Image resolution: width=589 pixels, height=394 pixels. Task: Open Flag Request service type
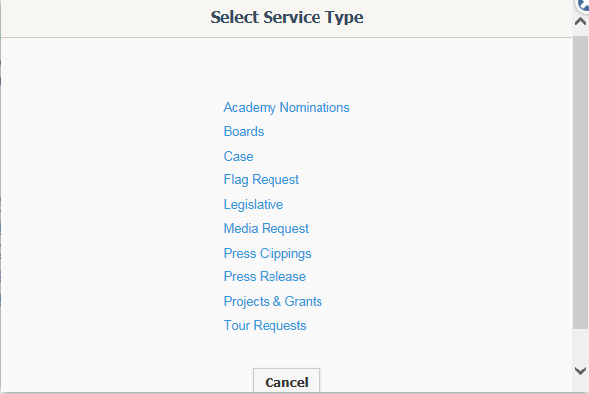click(262, 180)
